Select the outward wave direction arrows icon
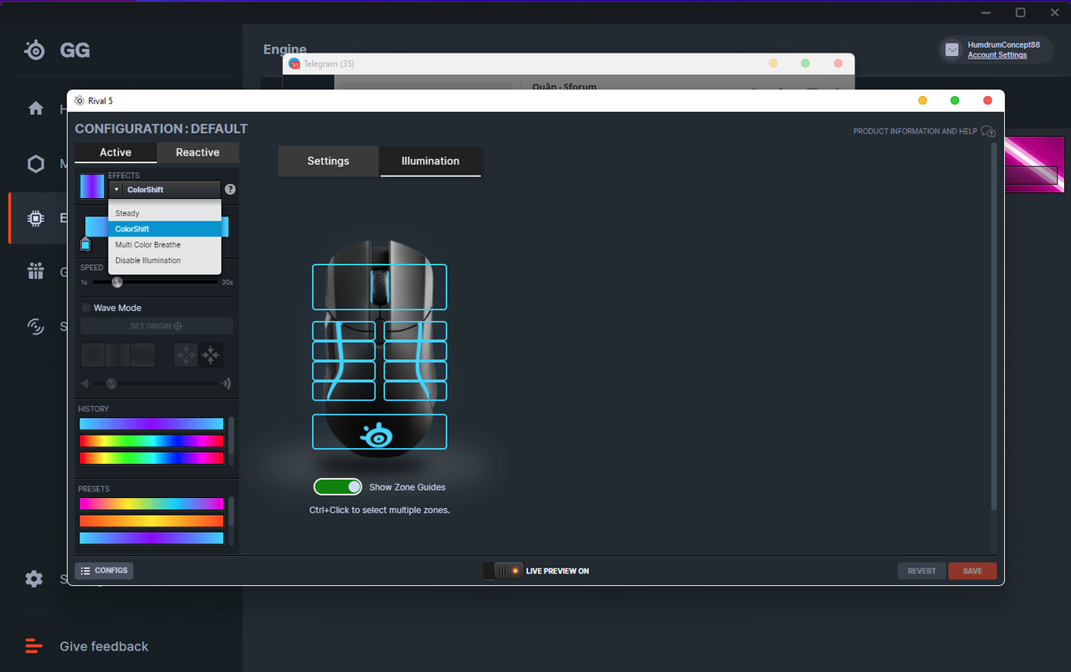The height and width of the screenshot is (672, 1071). click(186, 355)
